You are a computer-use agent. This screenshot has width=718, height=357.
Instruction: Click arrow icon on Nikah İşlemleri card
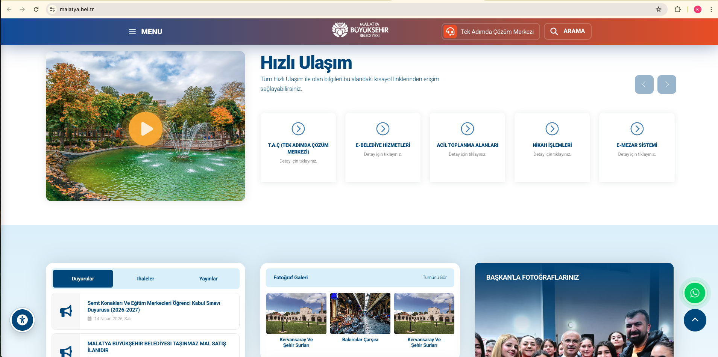(552, 129)
